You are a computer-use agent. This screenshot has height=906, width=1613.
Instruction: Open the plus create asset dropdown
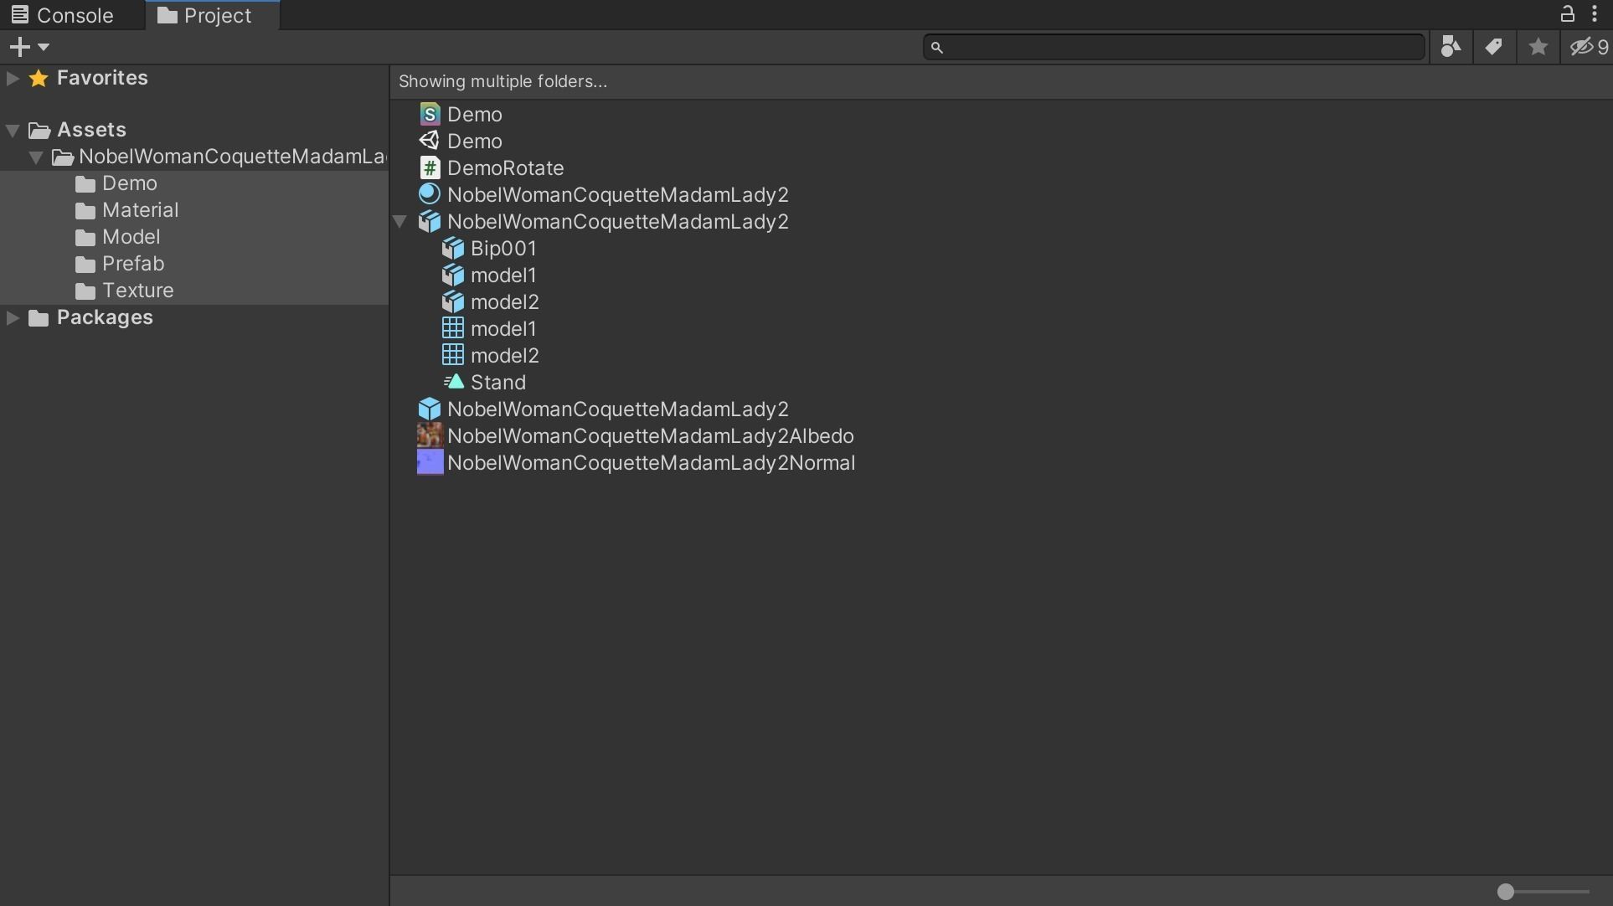pyautogui.click(x=28, y=47)
